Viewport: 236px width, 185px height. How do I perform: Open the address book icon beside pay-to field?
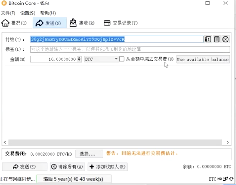click(x=208, y=39)
